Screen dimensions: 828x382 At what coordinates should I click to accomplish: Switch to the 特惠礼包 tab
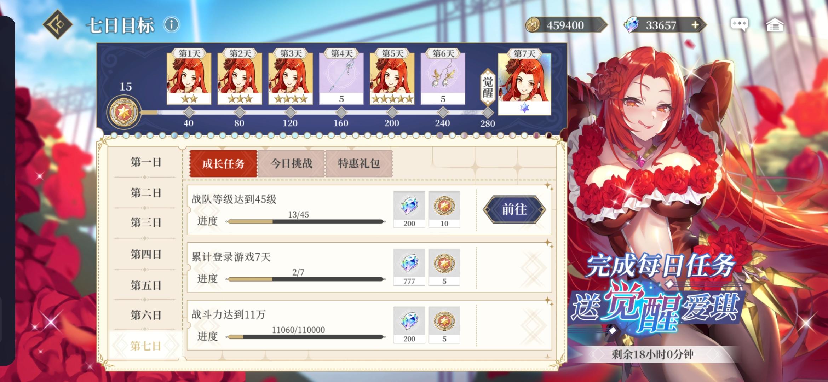click(359, 163)
